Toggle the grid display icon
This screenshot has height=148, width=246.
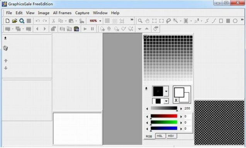click(x=107, y=21)
